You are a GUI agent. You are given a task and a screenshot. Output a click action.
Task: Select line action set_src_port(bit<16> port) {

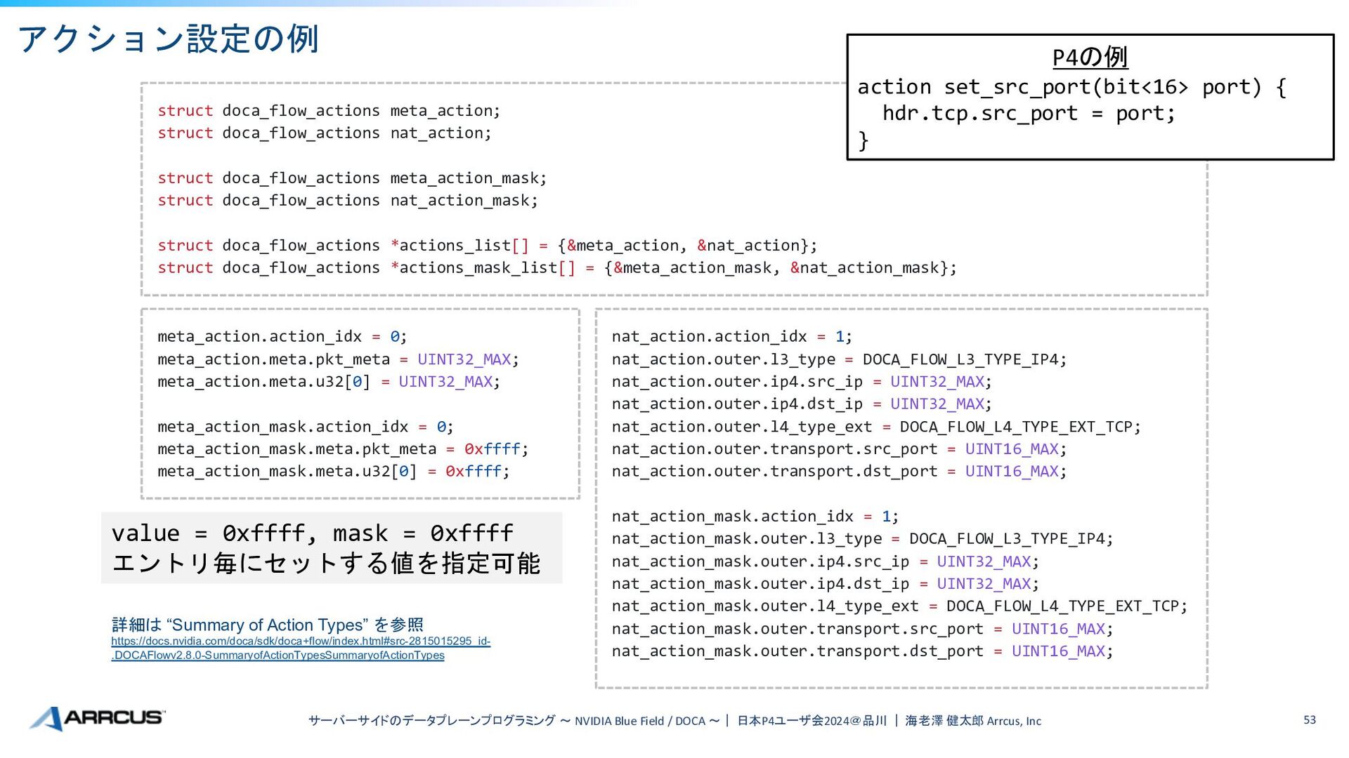point(1071,87)
